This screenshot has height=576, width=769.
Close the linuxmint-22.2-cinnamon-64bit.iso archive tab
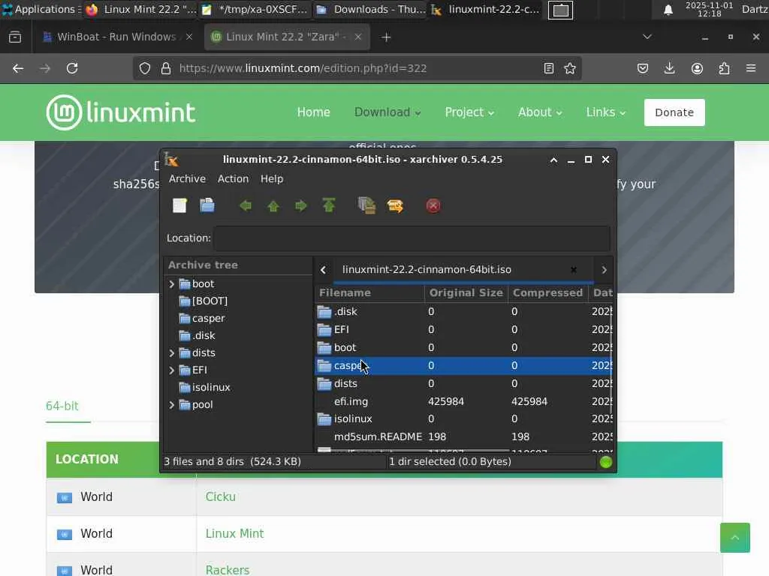pos(573,270)
